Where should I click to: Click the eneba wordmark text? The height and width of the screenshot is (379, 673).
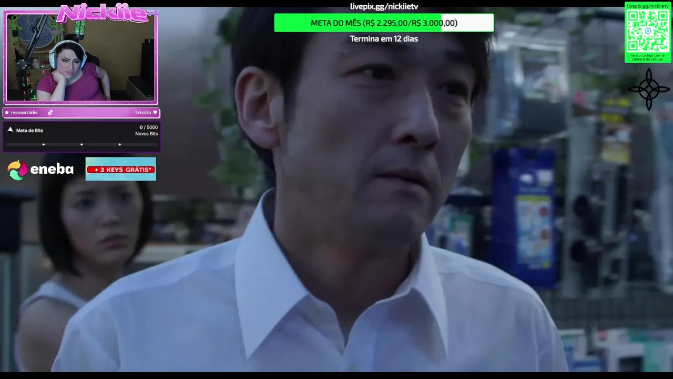tap(52, 169)
